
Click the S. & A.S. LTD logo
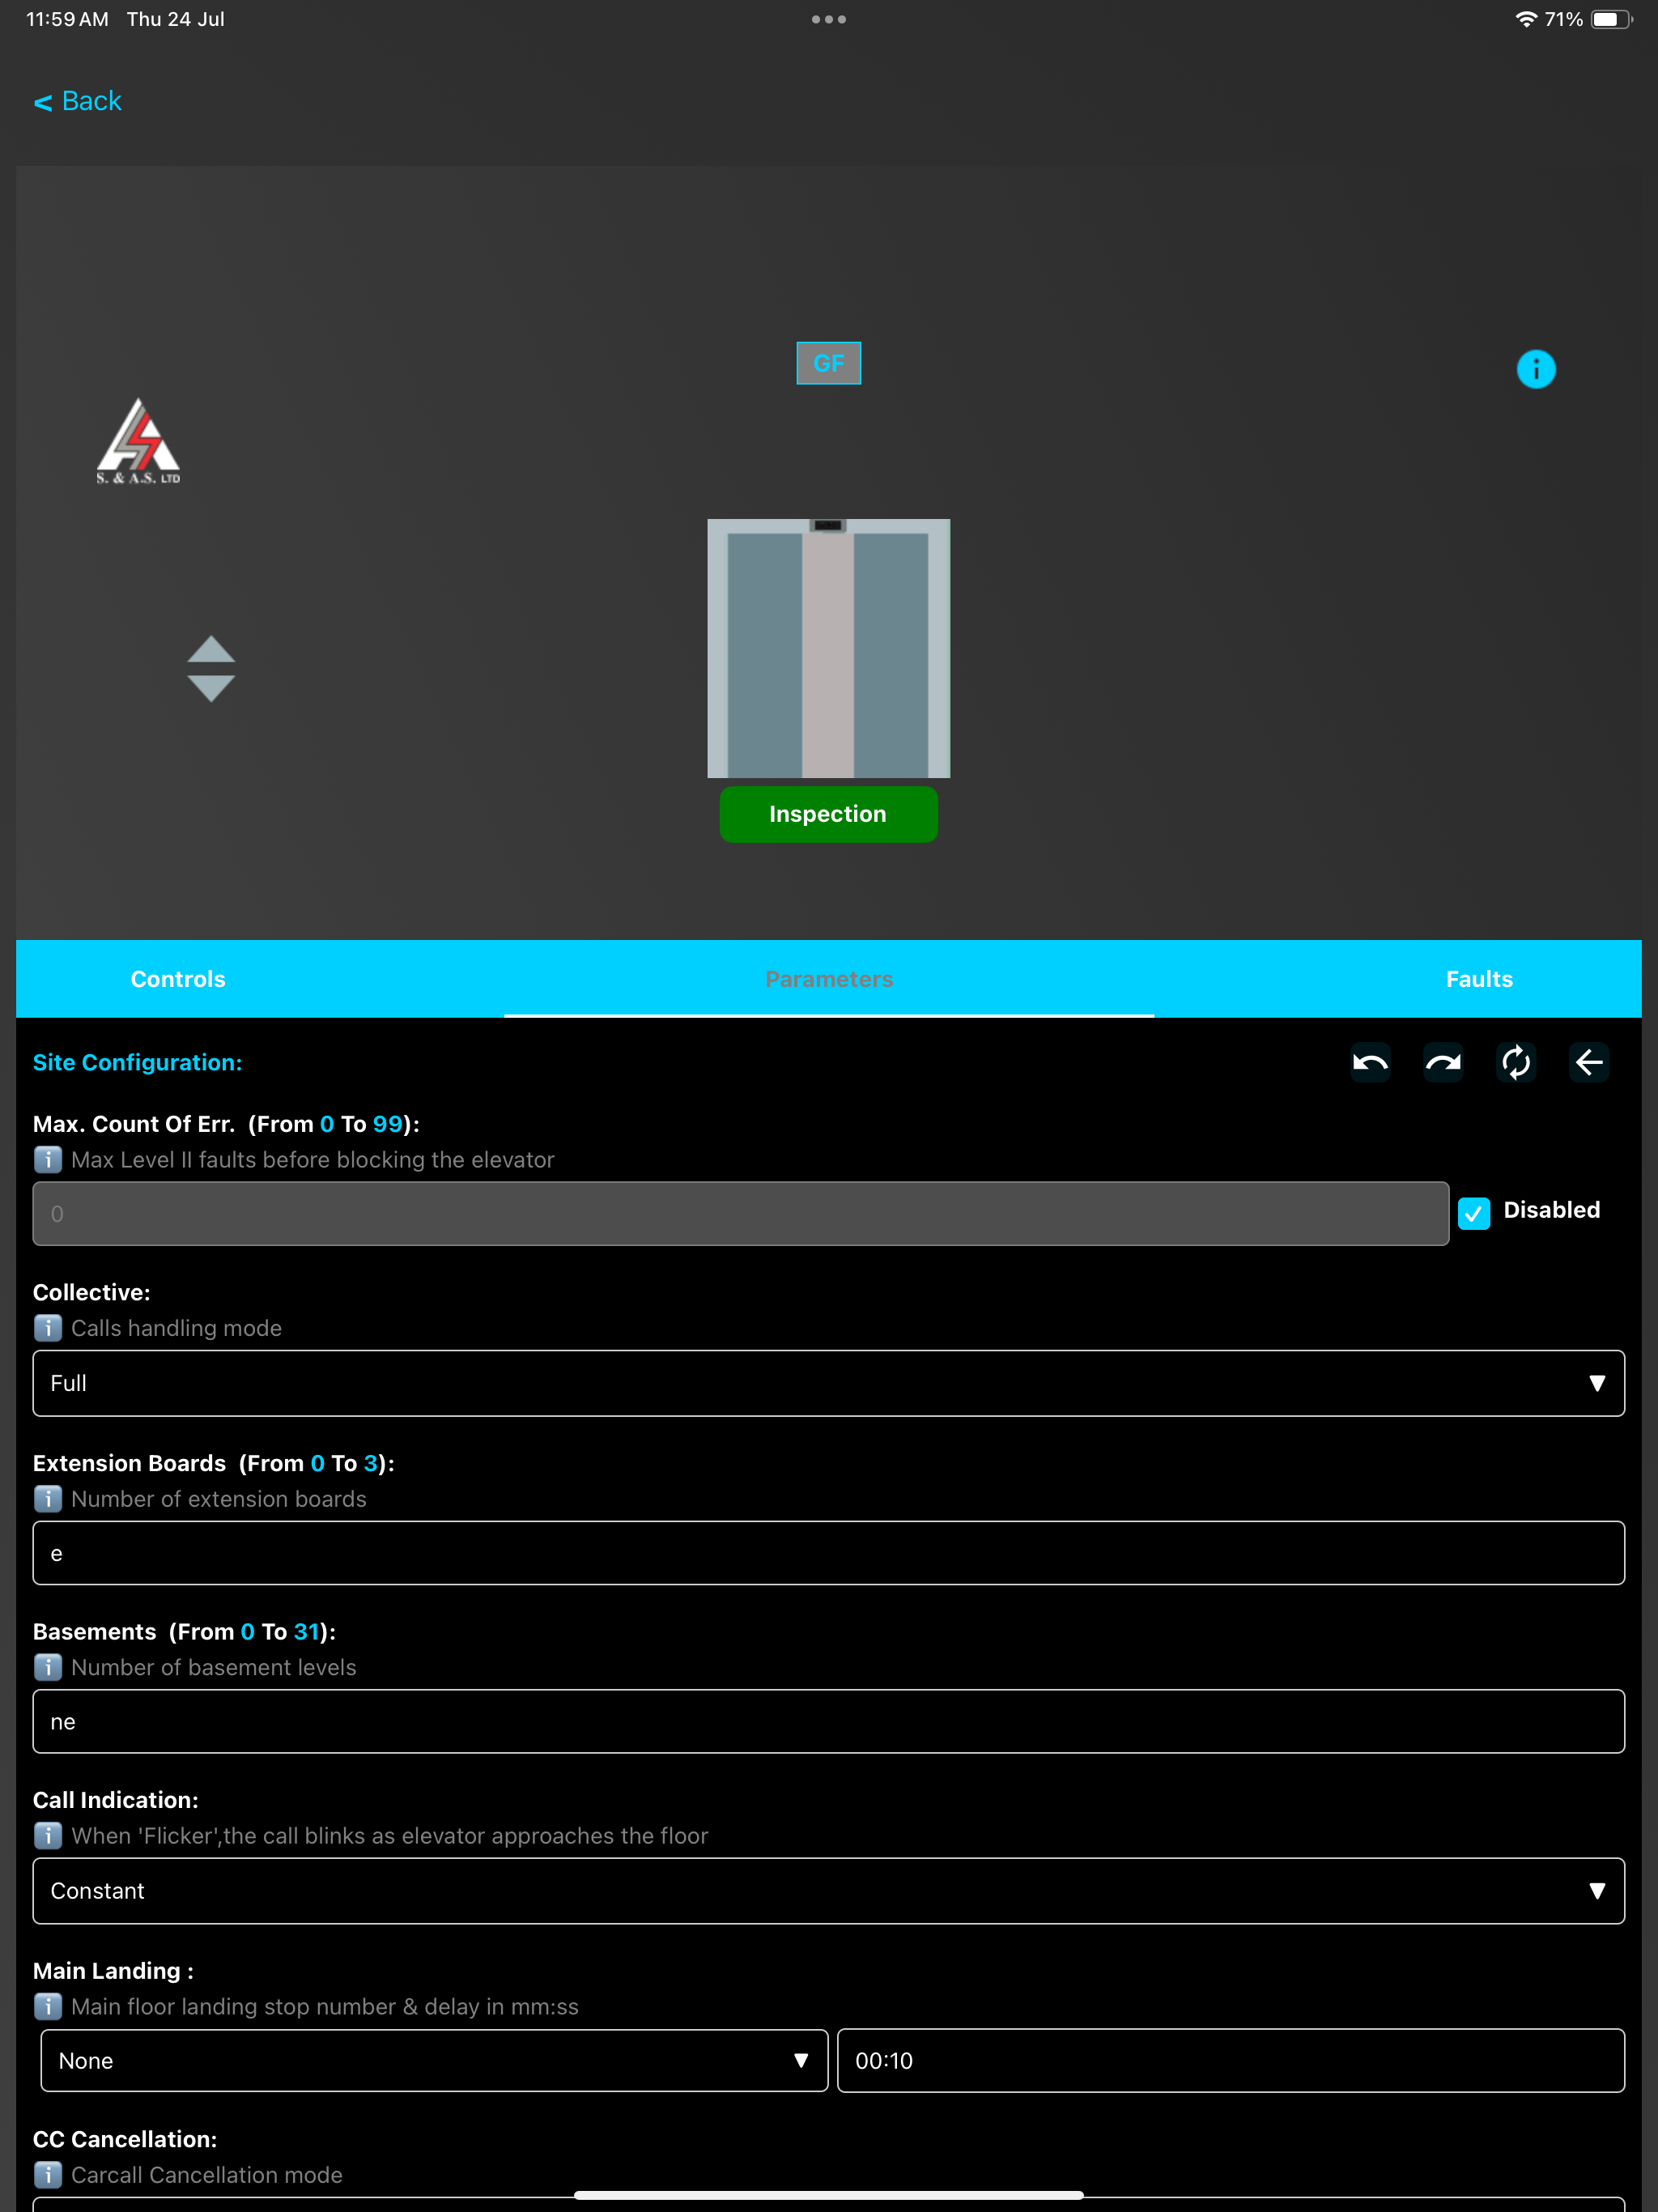click(138, 441)
